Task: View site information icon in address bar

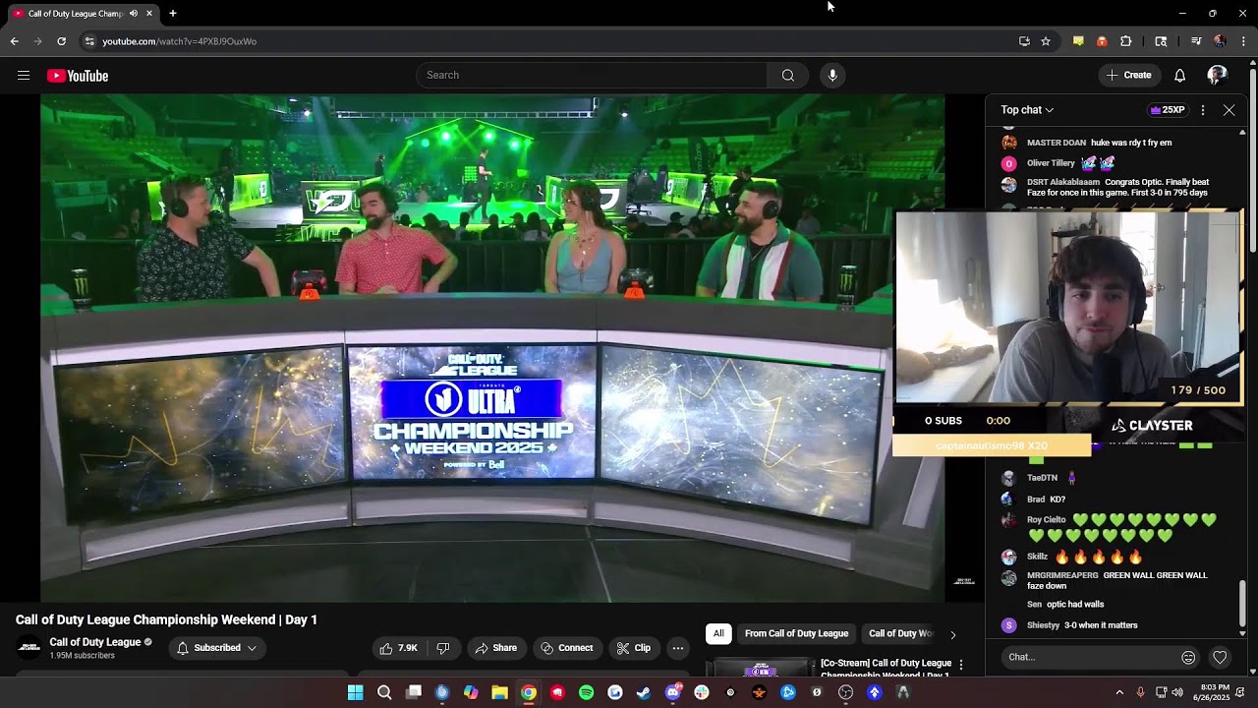Action: (x=89, y=41)
